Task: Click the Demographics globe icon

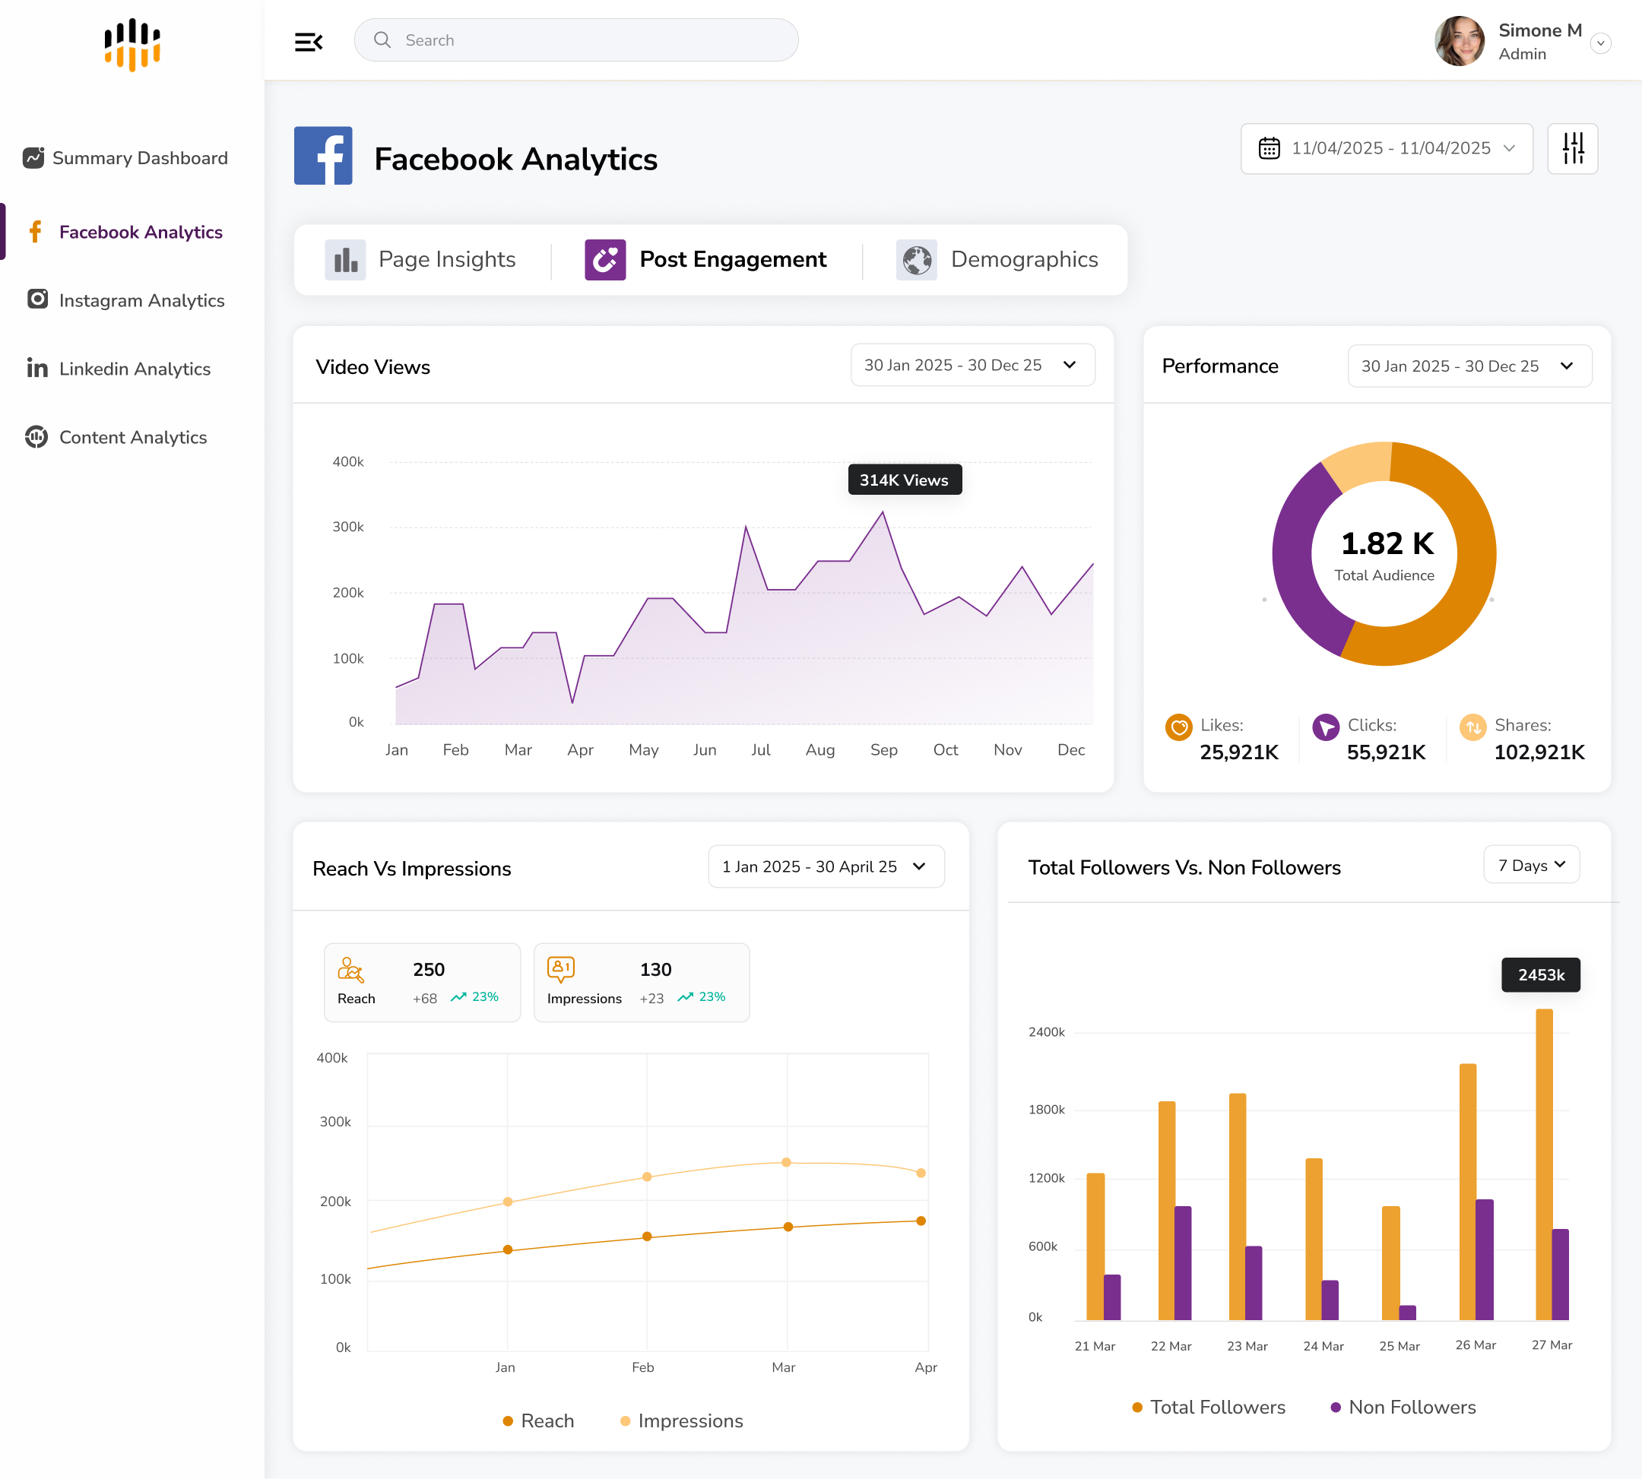Action: click(x=916, y=260)
